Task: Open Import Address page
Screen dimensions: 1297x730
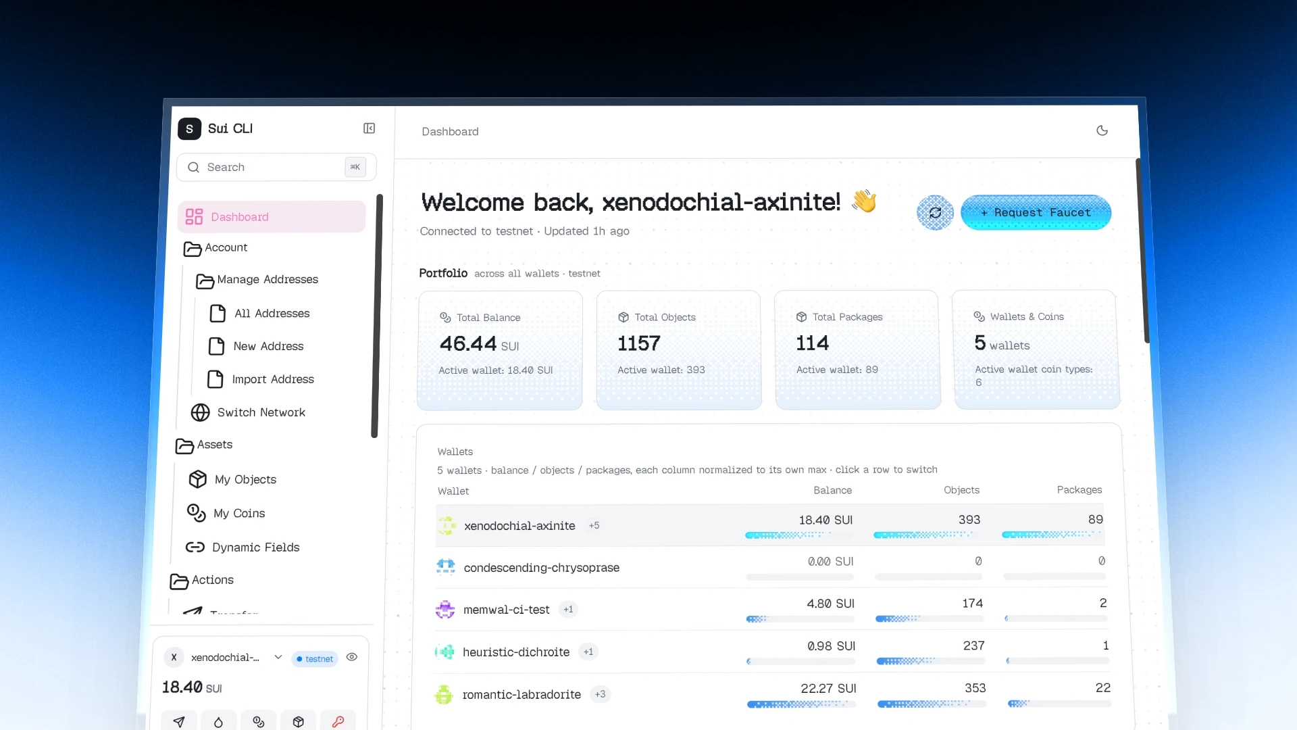Action: 261,379
